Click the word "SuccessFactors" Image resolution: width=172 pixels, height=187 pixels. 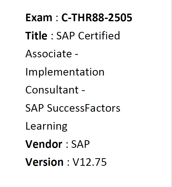84,108
